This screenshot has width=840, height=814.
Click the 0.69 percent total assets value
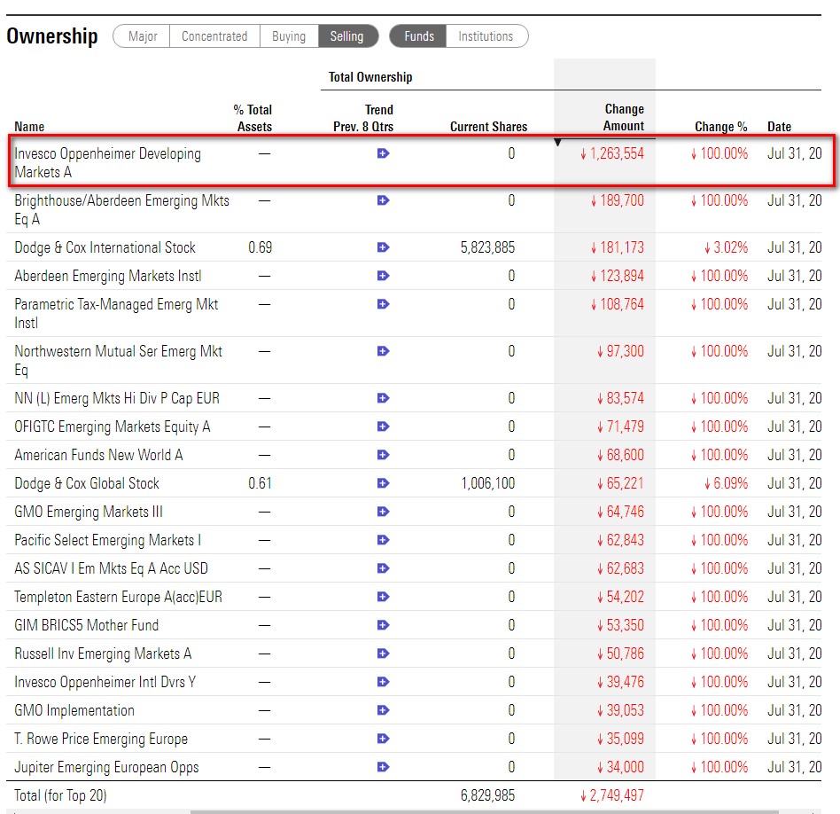pyautogui.click(x=261, y=247)
